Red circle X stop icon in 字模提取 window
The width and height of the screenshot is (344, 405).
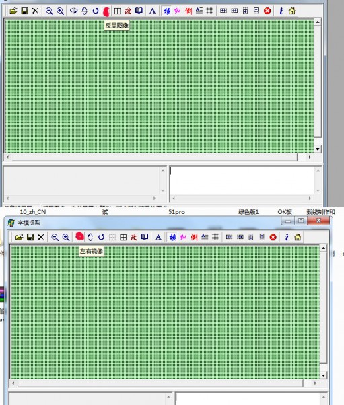[273, 237]
